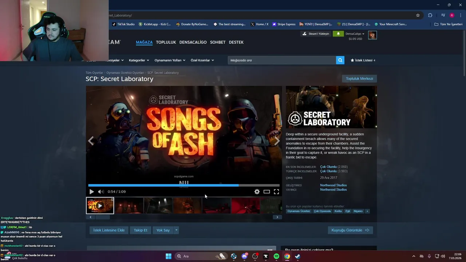
Task: Open Northwood Studios publisher link
Action: point(333,190)
